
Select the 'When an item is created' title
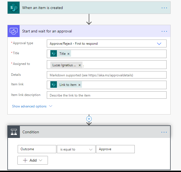click(42, 8)
